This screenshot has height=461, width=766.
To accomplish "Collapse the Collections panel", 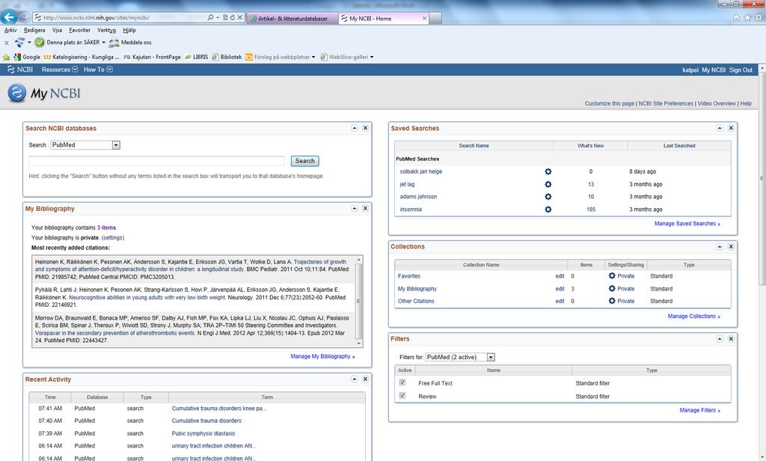I will 720,246.
